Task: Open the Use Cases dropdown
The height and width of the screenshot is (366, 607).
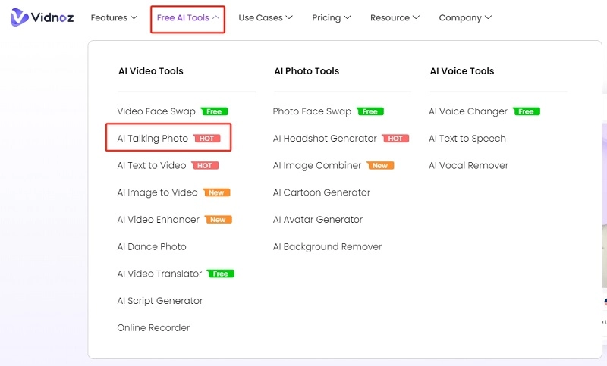Action: 266,17
